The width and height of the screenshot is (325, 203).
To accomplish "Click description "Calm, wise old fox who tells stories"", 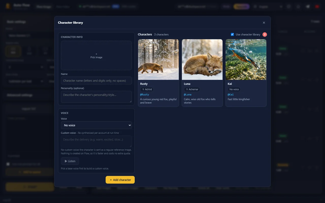I will [x=200, y=101].
